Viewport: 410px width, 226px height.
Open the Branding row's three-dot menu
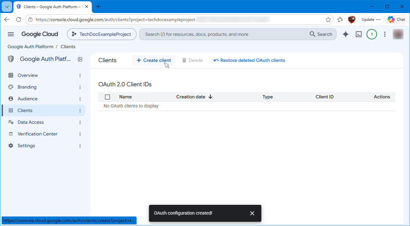(80, 87)
